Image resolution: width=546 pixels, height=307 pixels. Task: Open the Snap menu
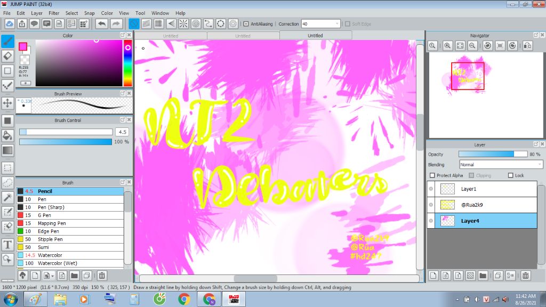tap(89, 13)
